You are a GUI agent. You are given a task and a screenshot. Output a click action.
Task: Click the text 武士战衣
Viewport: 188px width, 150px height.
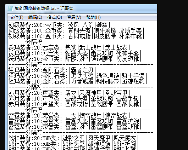coord(116,48)
